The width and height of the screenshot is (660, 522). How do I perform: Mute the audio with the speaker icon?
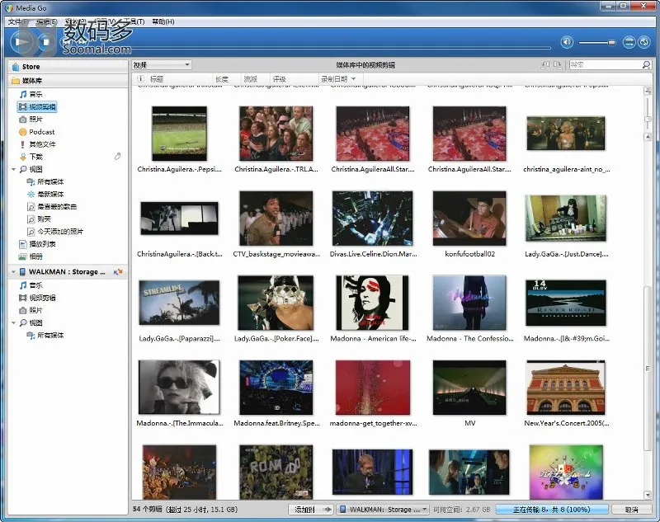(x=567, y=42)
